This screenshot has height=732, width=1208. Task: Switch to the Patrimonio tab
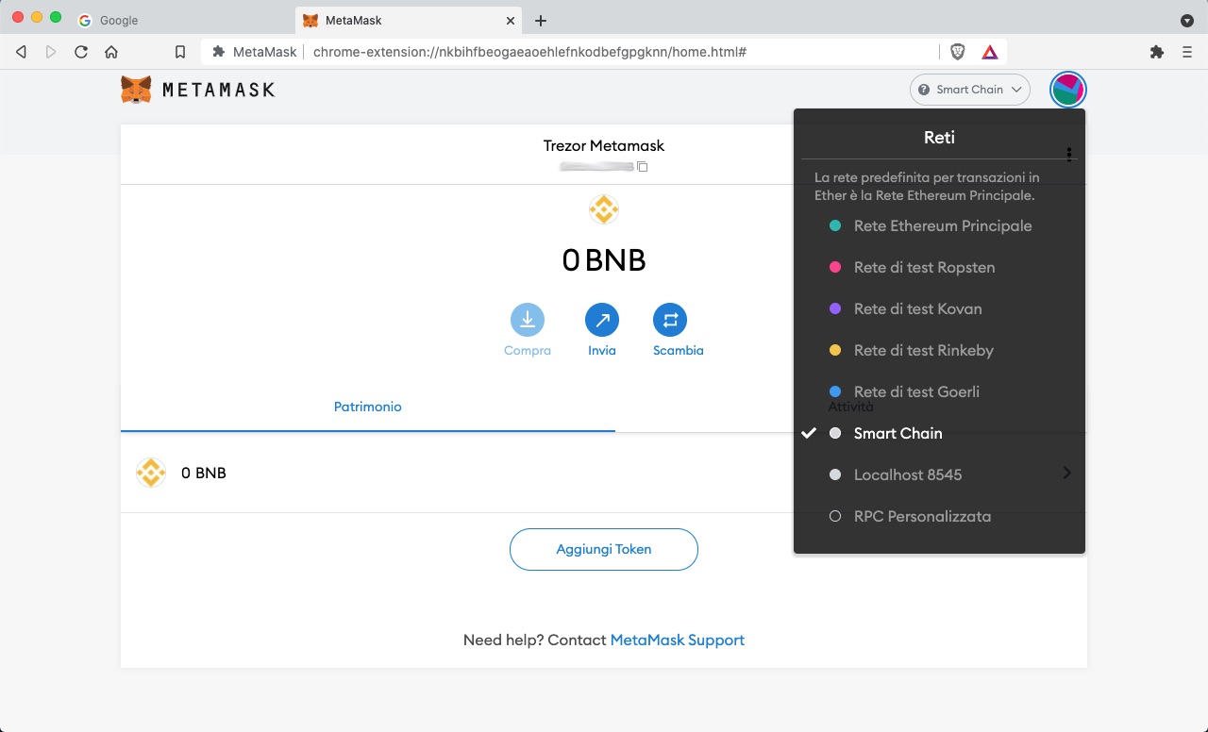[x=368, y=407]
